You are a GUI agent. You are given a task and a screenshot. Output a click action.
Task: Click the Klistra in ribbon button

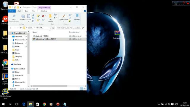pyautogui.click(x=29, y=18)
